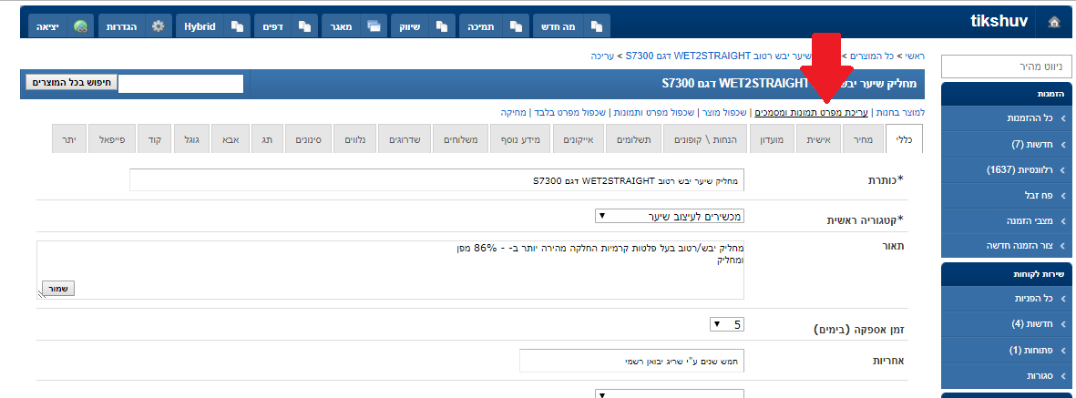Switch to the כללי tab
The image size is (1076, 398).
(x=904, y=138)
